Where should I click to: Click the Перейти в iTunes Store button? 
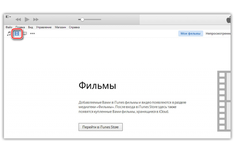[x=100, y=127]
